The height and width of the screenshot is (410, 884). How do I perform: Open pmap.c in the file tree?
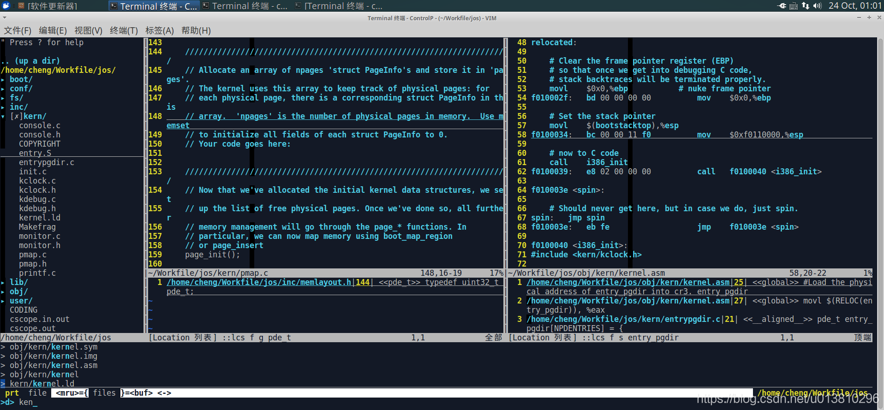(x=33, y=255)
